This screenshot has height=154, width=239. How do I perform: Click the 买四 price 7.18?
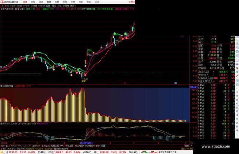[214, 39]
